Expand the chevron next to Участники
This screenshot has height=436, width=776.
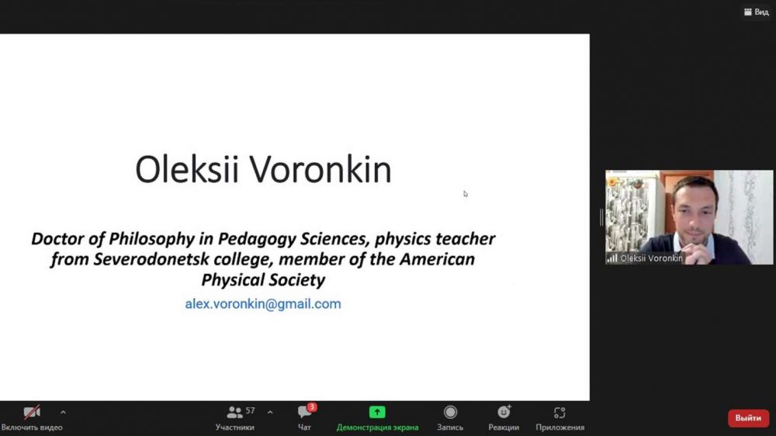point(270,412)
